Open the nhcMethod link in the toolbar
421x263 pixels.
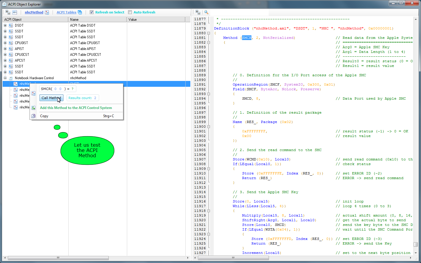coord(34,12)
